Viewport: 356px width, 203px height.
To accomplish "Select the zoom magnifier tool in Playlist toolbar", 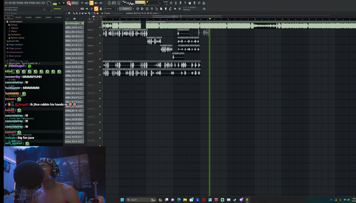I will pos(94,13).
